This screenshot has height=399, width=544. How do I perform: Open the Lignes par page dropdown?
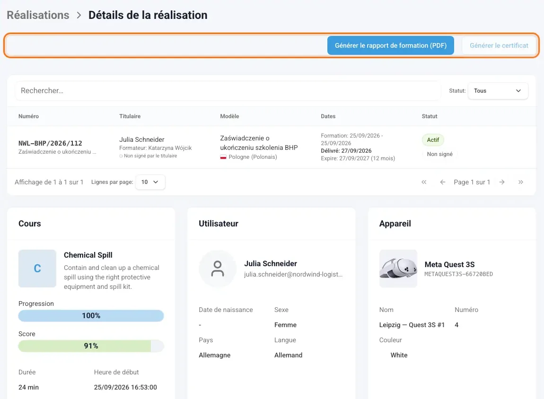pos(150,182)
